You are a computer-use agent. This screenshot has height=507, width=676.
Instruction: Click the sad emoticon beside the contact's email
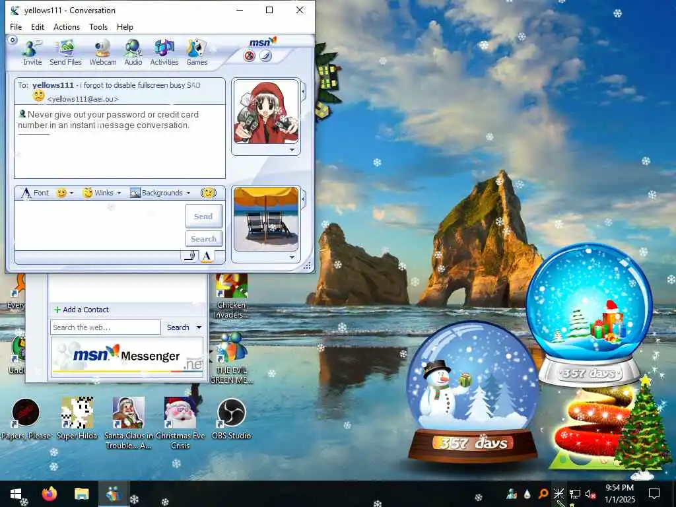pyautogui.click(x=39, y=96)
